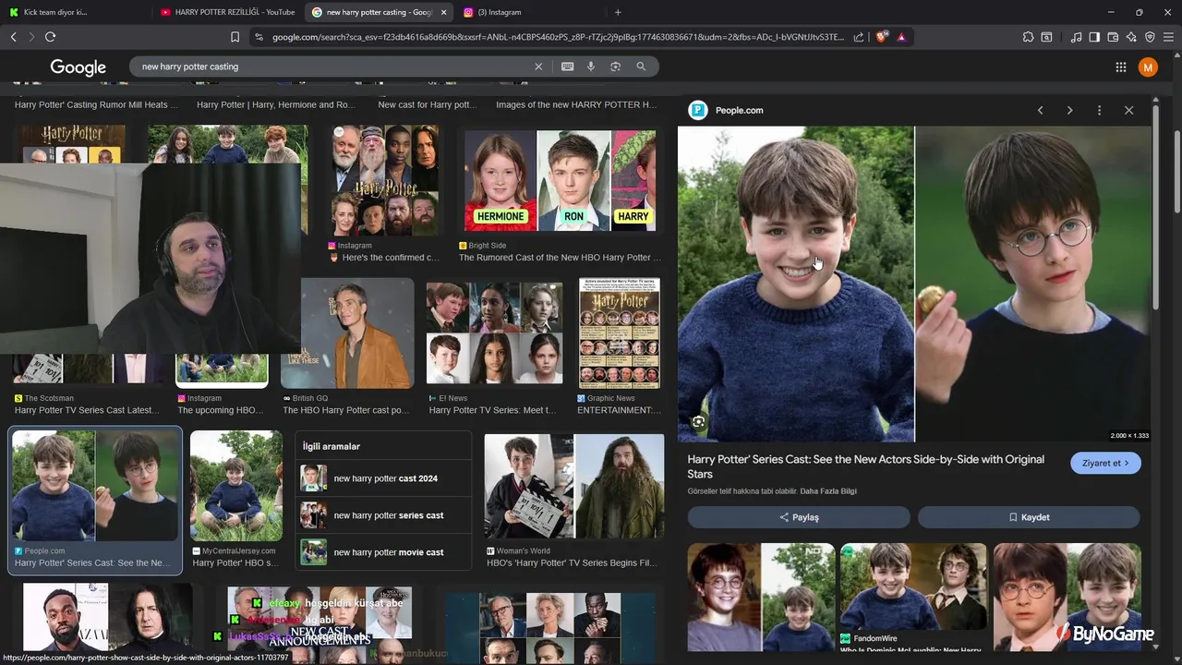
Task: Reload the page with the refresh icon
Action: tap(50, 37)
